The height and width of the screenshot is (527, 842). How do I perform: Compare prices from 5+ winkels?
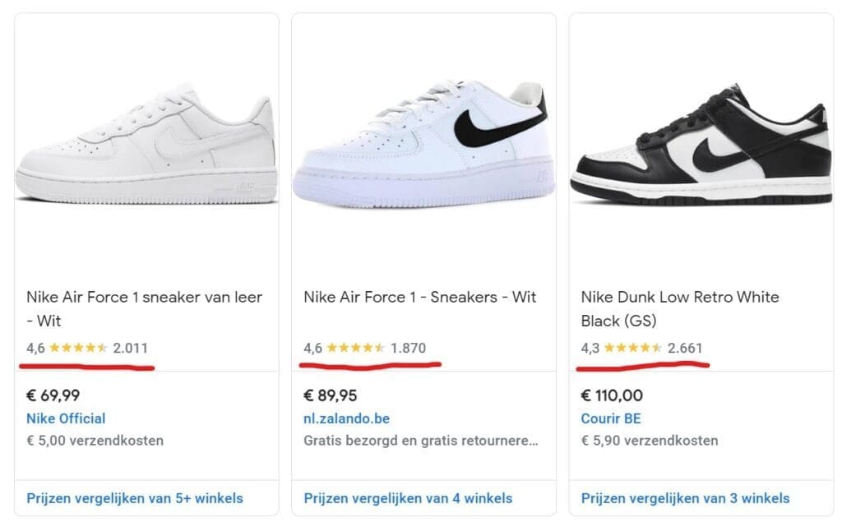tap(135, 498)
